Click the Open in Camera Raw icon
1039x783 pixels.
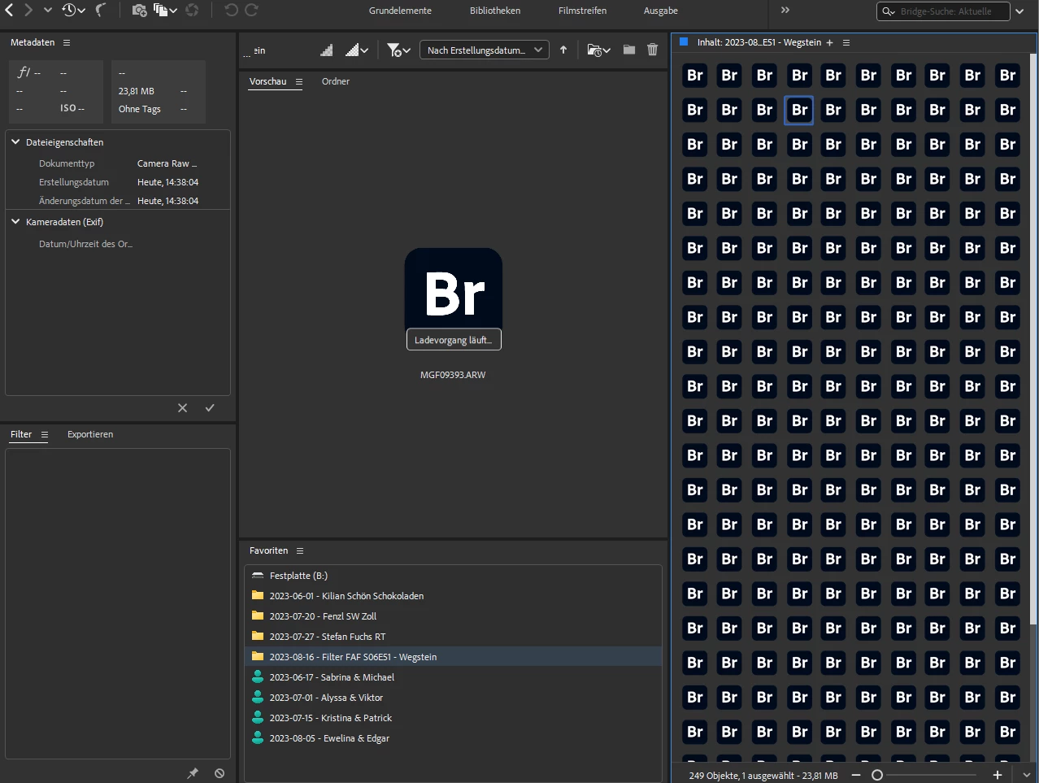click(193, 11)
